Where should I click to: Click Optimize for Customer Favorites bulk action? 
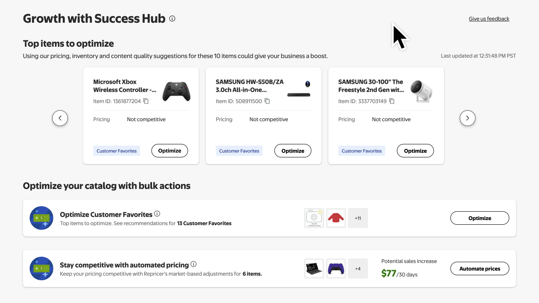pos(480,218)
